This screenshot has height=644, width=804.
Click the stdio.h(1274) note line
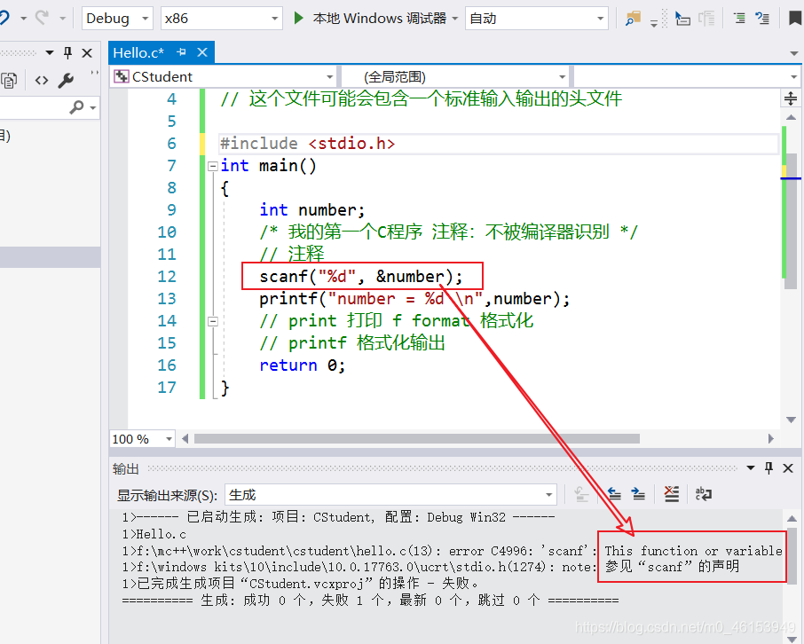coord(430,567)
